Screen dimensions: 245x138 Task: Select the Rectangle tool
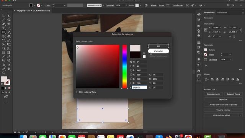click(x=3, y=32)
